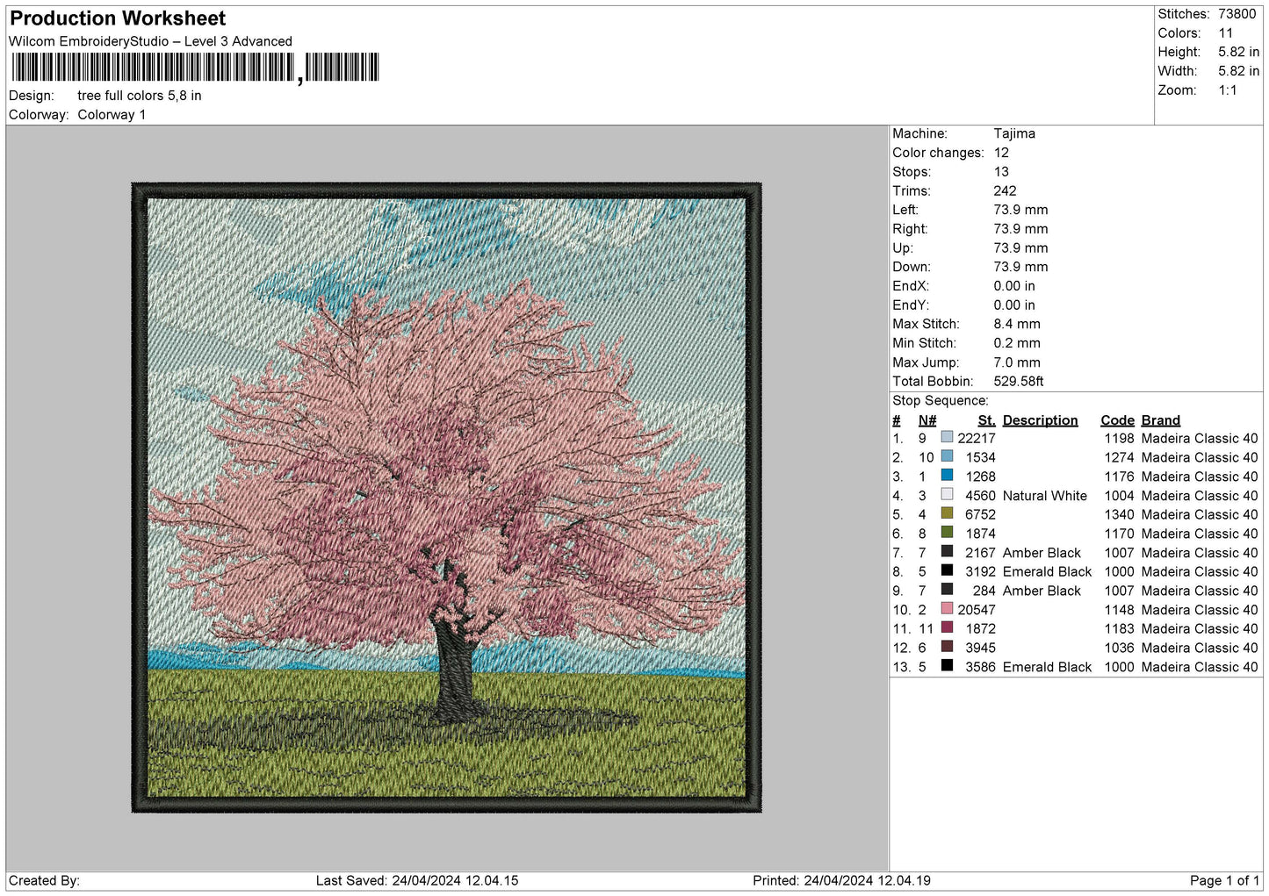Click Total Bobbin value 529.58ft
The image size is (1269, 896).
click(1019, 381)
